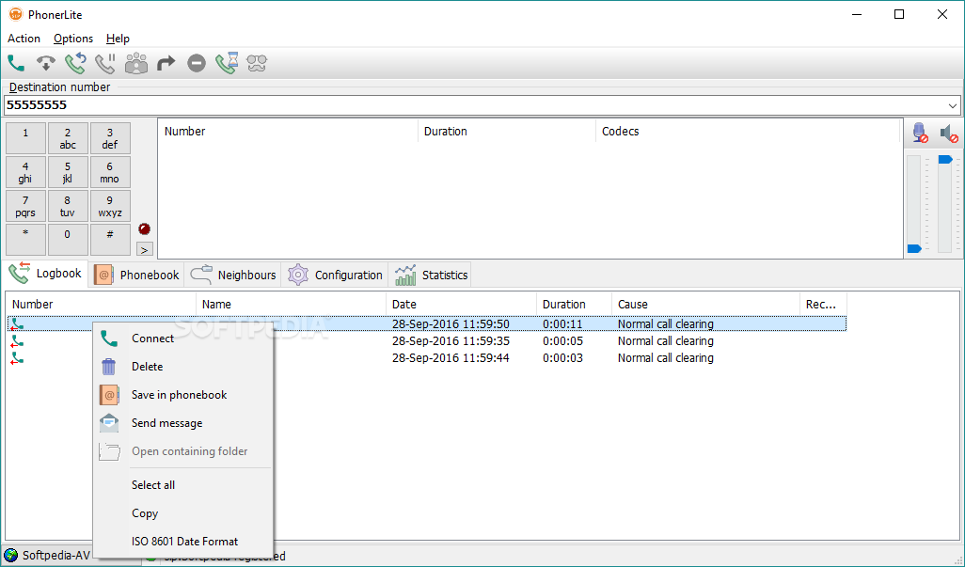
Task: Mute the microphone icon
Action: (920, 133)
